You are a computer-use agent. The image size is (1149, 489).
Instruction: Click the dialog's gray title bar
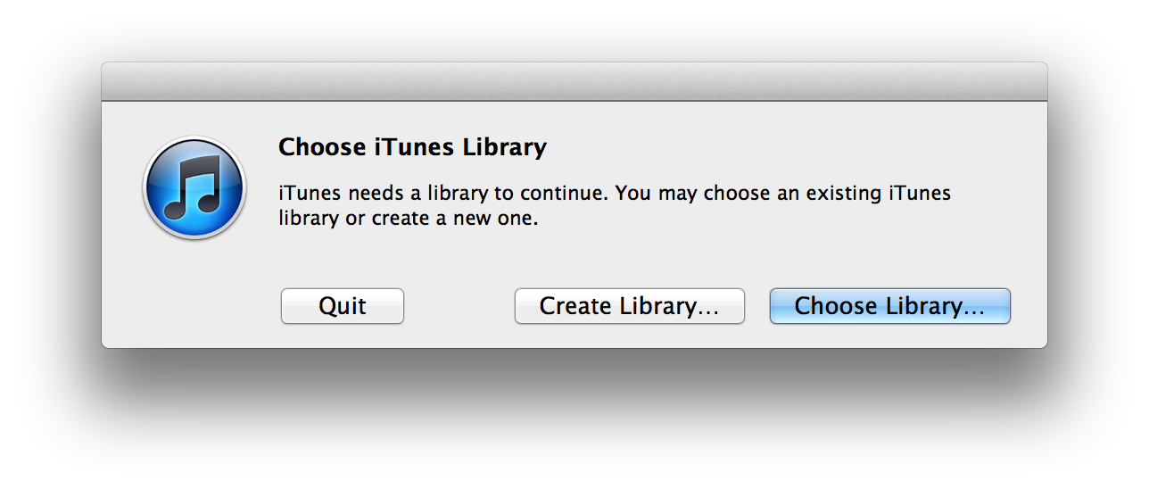[574, 81]
